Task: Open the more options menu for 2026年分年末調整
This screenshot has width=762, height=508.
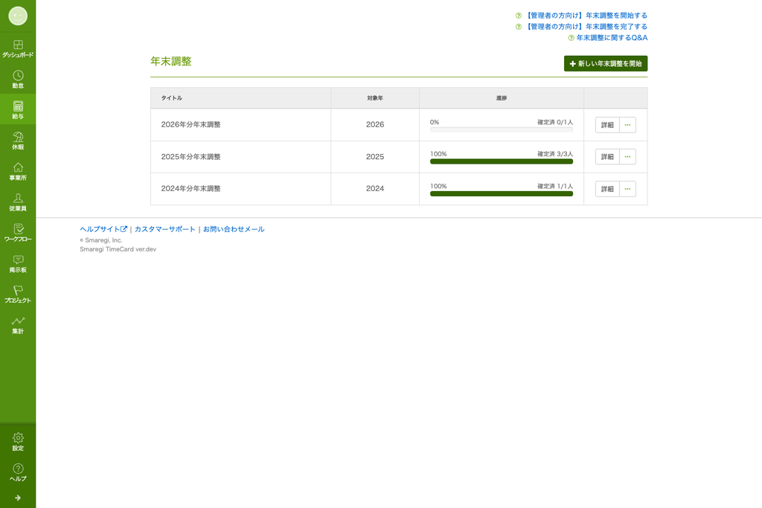Action: (627, 125)
